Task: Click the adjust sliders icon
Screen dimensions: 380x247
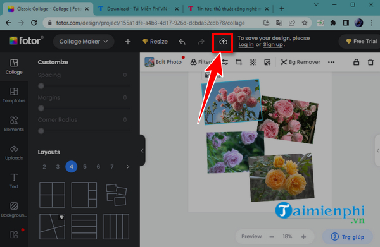Action: 225,62
